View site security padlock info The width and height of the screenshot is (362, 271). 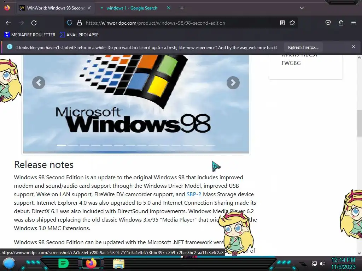(80, 23)
